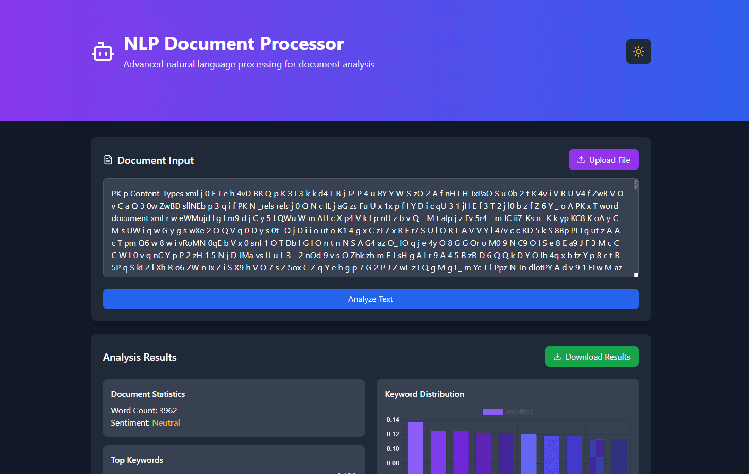Click the 'Document Statistics' heading
The width and height of the screenshot is (749, 474).
[148, 394]
